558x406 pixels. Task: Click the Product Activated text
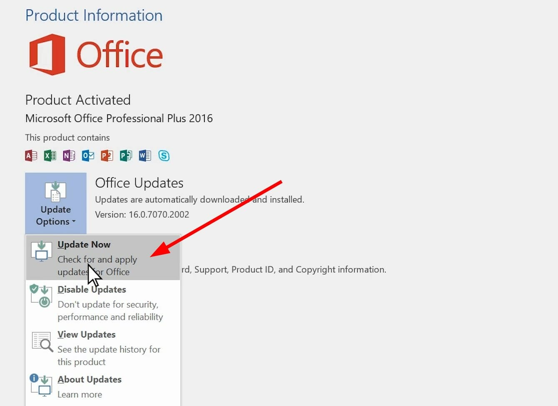(x=78, y=100)
